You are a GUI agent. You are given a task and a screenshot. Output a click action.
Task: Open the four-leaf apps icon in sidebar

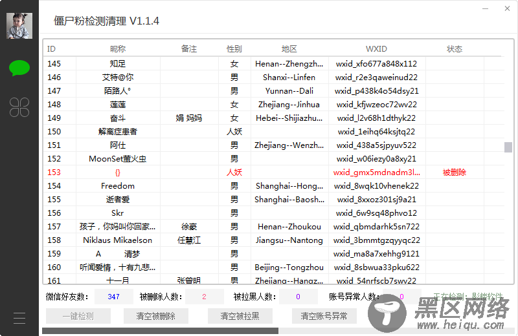(19, 107)
